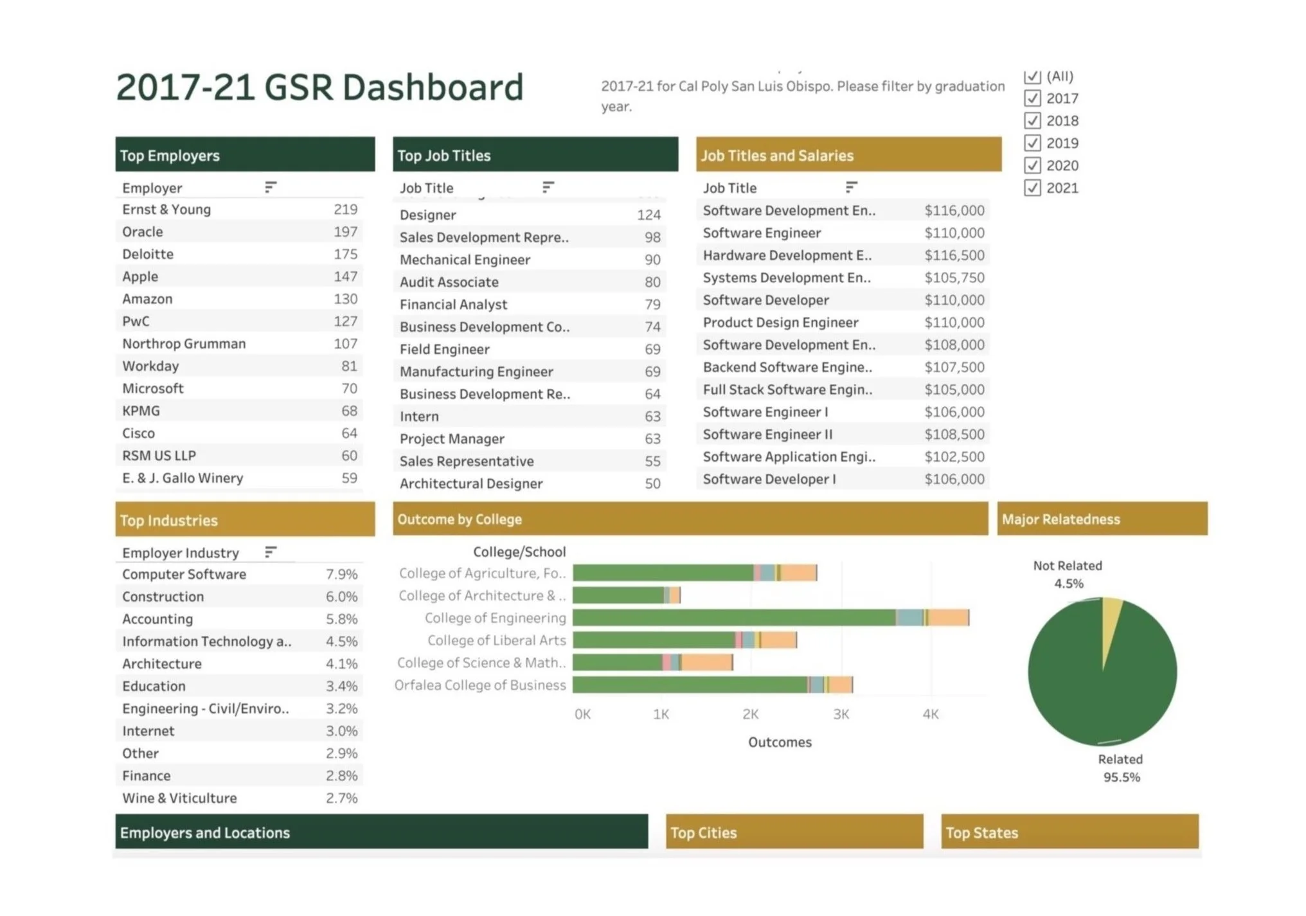Uncheck the (All) year filter checkbox
The height and width of the screenshot is (916, 1306).
tap(1032, 76)
